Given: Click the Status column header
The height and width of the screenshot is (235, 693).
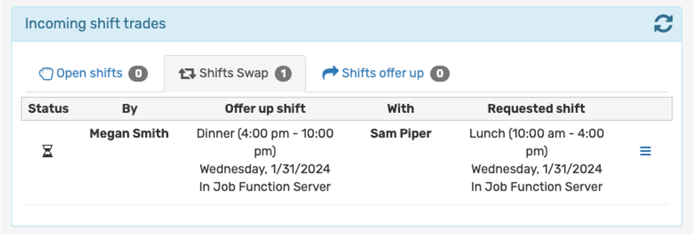Looking at the screenshot, I should coord(48,109).
